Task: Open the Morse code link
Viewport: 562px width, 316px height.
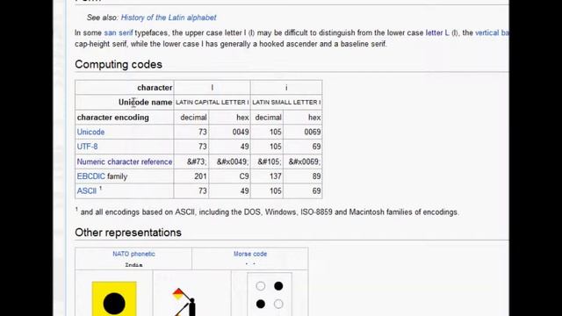Action: (x=250, y=254)
